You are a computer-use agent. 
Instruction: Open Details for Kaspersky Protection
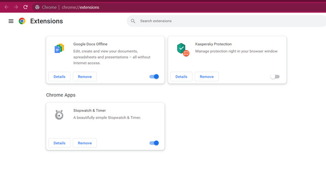[x=181, y=76]
